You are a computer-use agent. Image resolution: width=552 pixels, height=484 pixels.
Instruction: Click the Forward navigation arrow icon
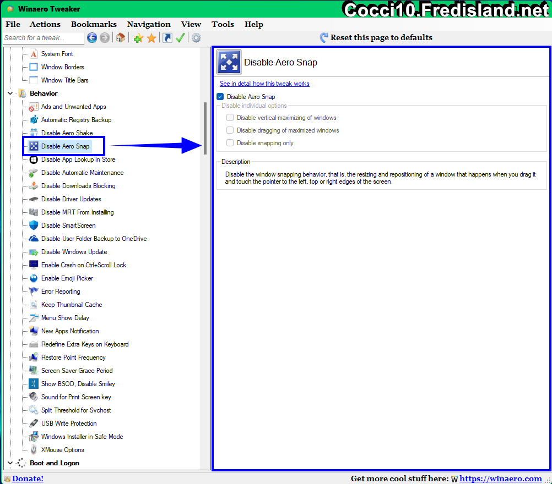(x=105, y=37)
